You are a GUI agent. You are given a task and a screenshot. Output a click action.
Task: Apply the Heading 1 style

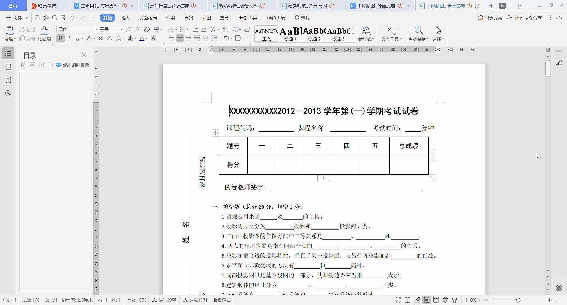(290, 34)
